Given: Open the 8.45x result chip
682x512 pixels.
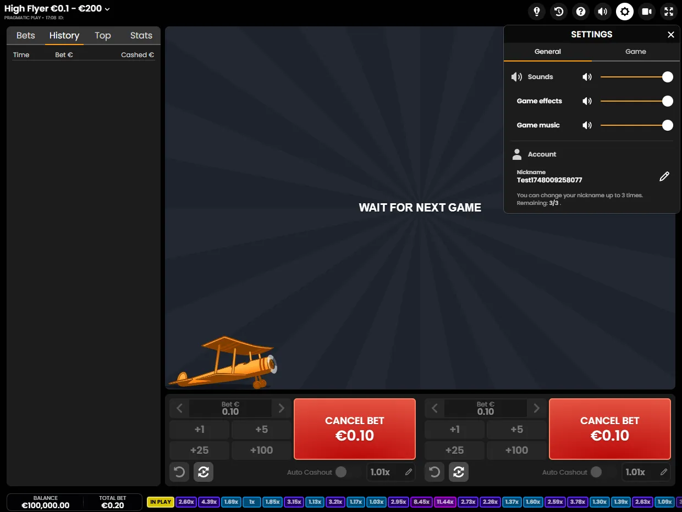Looking at the screenshot, I should [421, 502].
